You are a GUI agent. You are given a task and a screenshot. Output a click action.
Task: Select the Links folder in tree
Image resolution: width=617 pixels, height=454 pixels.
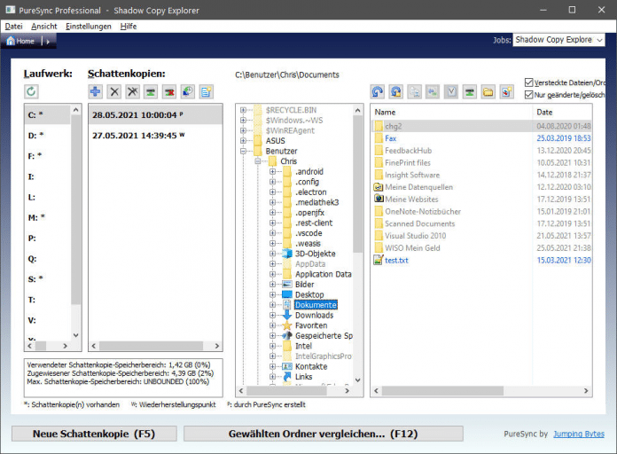(303, 377)
